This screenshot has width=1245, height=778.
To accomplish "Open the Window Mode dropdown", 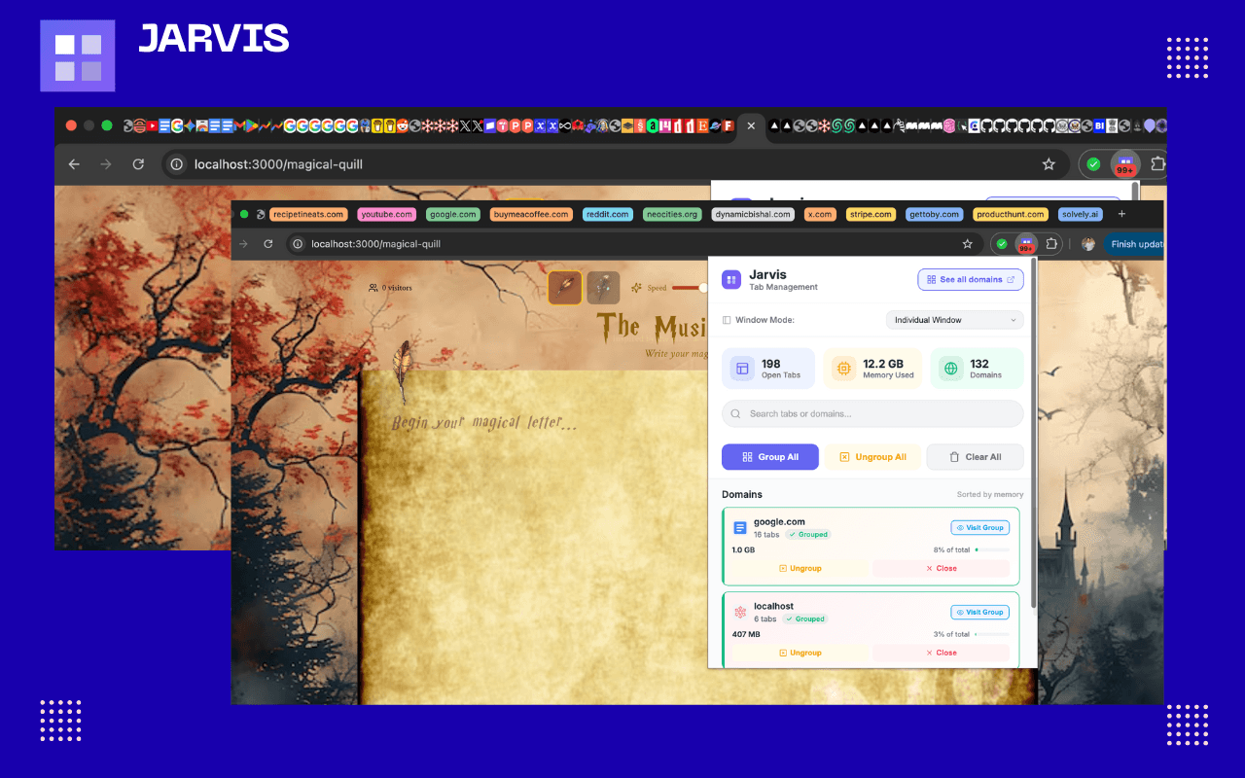I will [x=954, y=320].
